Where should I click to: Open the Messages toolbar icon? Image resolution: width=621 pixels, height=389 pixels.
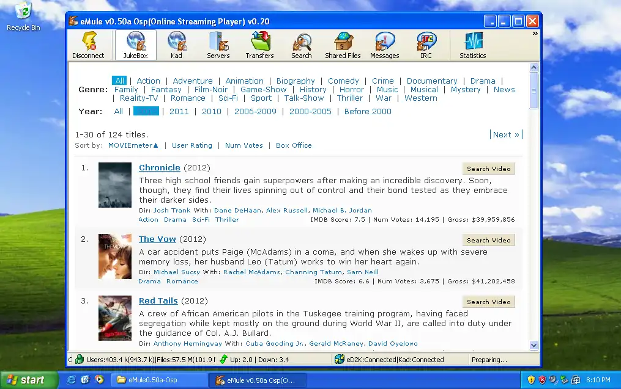click(x=385, y=45)
